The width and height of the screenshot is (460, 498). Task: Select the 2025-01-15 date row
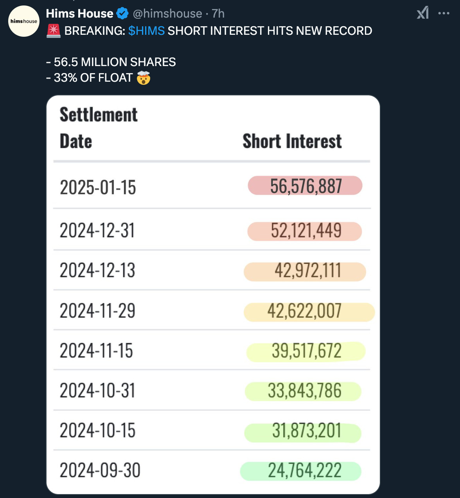[212, 186]
